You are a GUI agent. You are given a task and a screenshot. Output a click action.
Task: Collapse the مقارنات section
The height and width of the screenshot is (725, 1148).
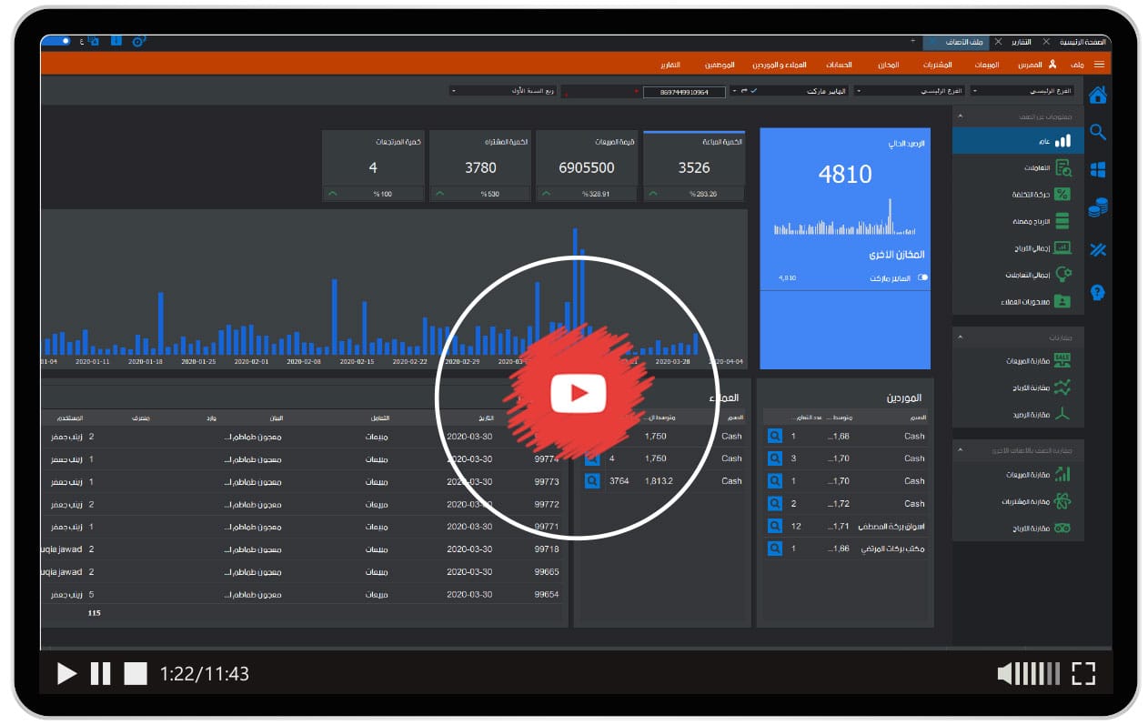point(959,337)
